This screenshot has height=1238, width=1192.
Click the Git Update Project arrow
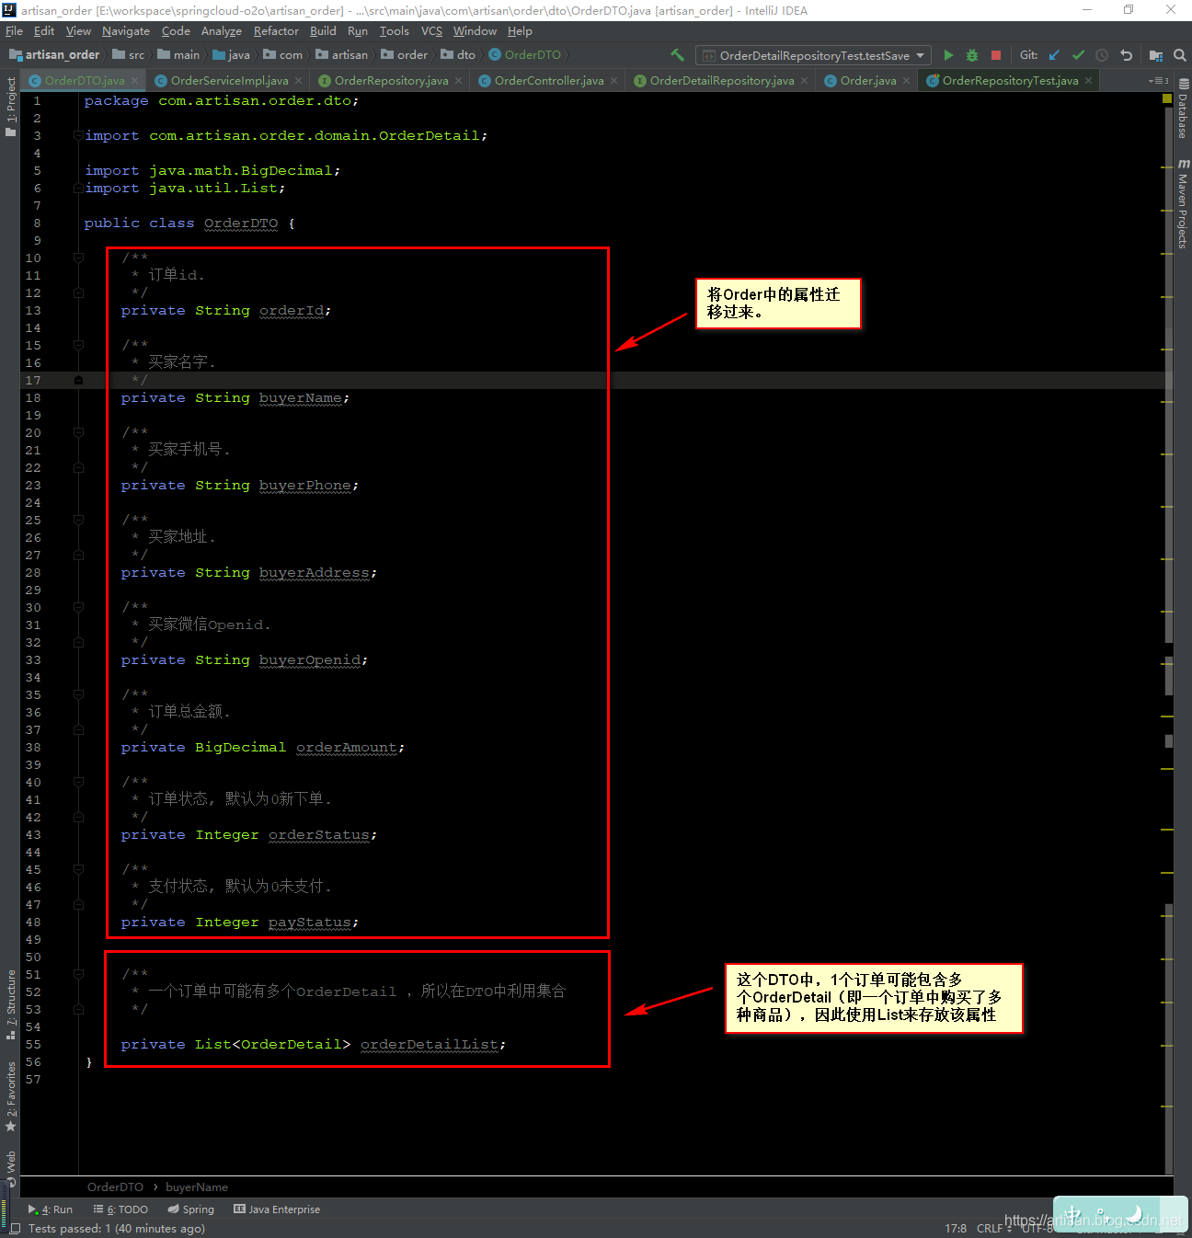[1054, 55]
